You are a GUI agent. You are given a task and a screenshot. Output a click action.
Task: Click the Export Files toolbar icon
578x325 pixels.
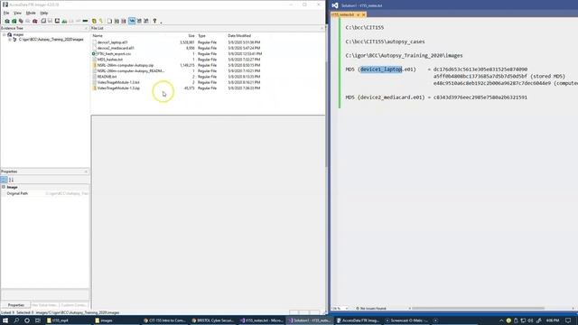(x=109, y=21)
